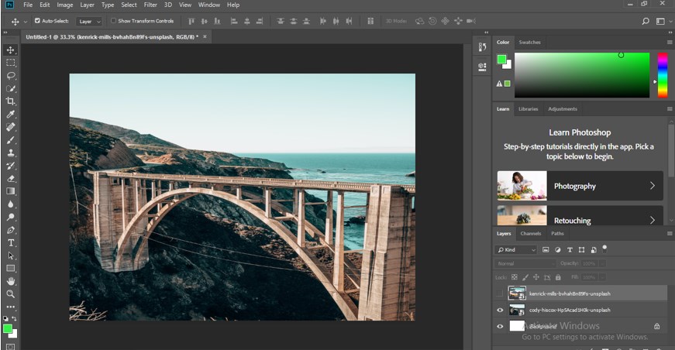Screen dimensions: 675x350
Task: Enable the Auto-Select checkbox
Action: (37, 21)
